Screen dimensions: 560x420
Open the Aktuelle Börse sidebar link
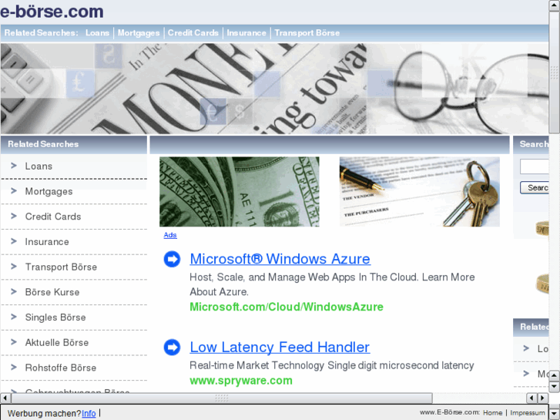[x=57, y=342]
